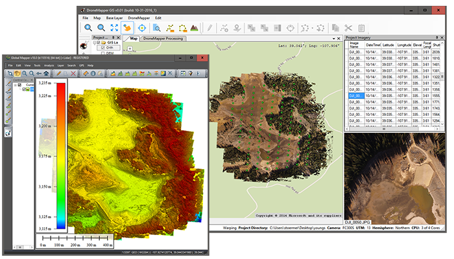Click the orange pencil digitizer icon in Global Mapper
454x259 pixels.
coord(59,73)
